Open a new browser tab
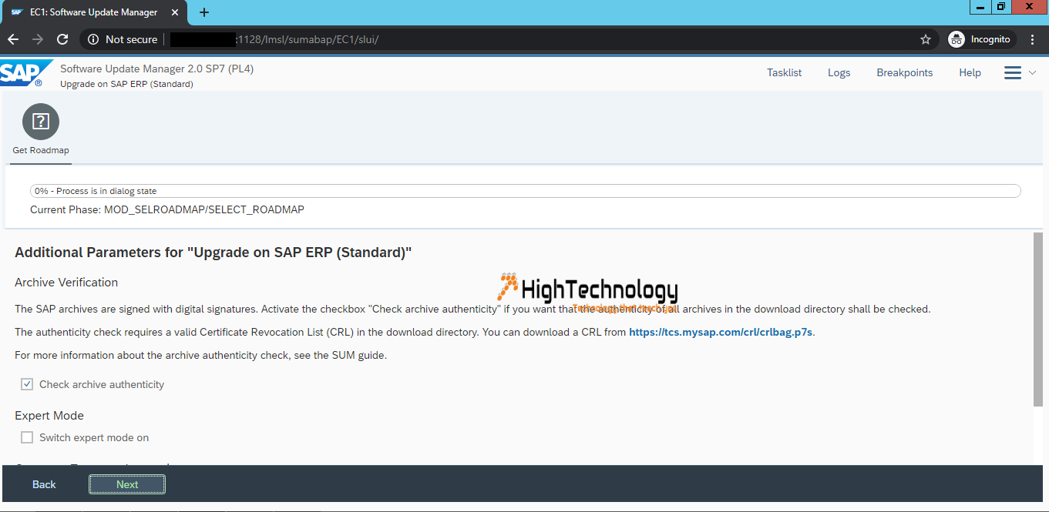The height and width of the screenshot is (512, 1049). (x=204, y=12)
